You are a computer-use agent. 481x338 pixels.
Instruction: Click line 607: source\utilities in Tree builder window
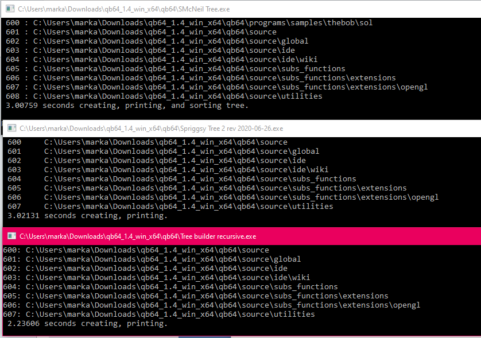click(x=159, y=314)
